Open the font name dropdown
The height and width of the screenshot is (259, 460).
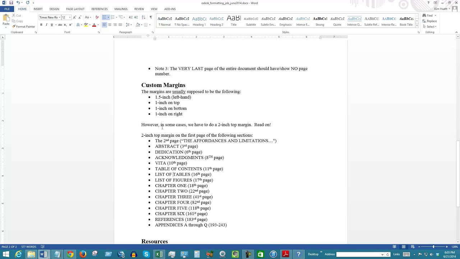pos(59,17)
